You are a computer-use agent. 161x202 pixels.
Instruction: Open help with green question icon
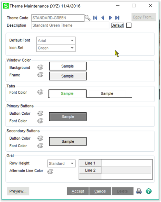[x=149, y=191]
